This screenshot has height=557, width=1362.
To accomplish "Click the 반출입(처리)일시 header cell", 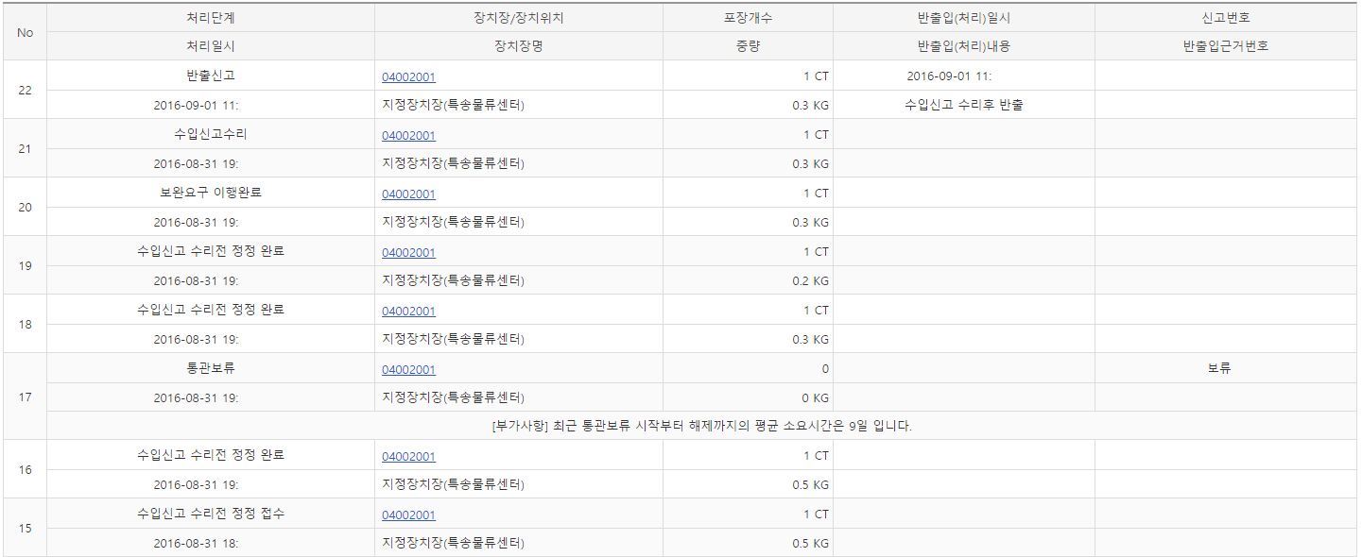I will pos(963,18).
